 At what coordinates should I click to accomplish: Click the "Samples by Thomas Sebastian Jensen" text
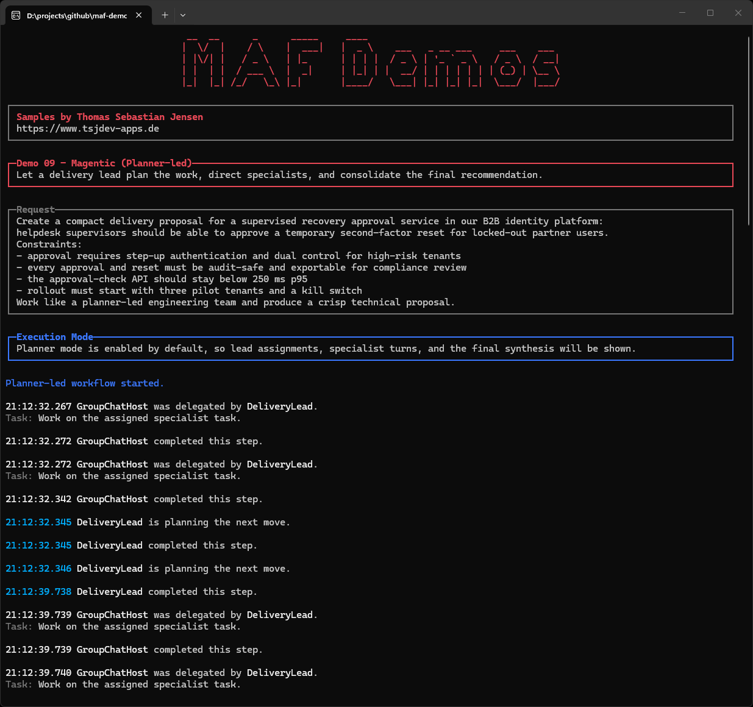[110, 117]
